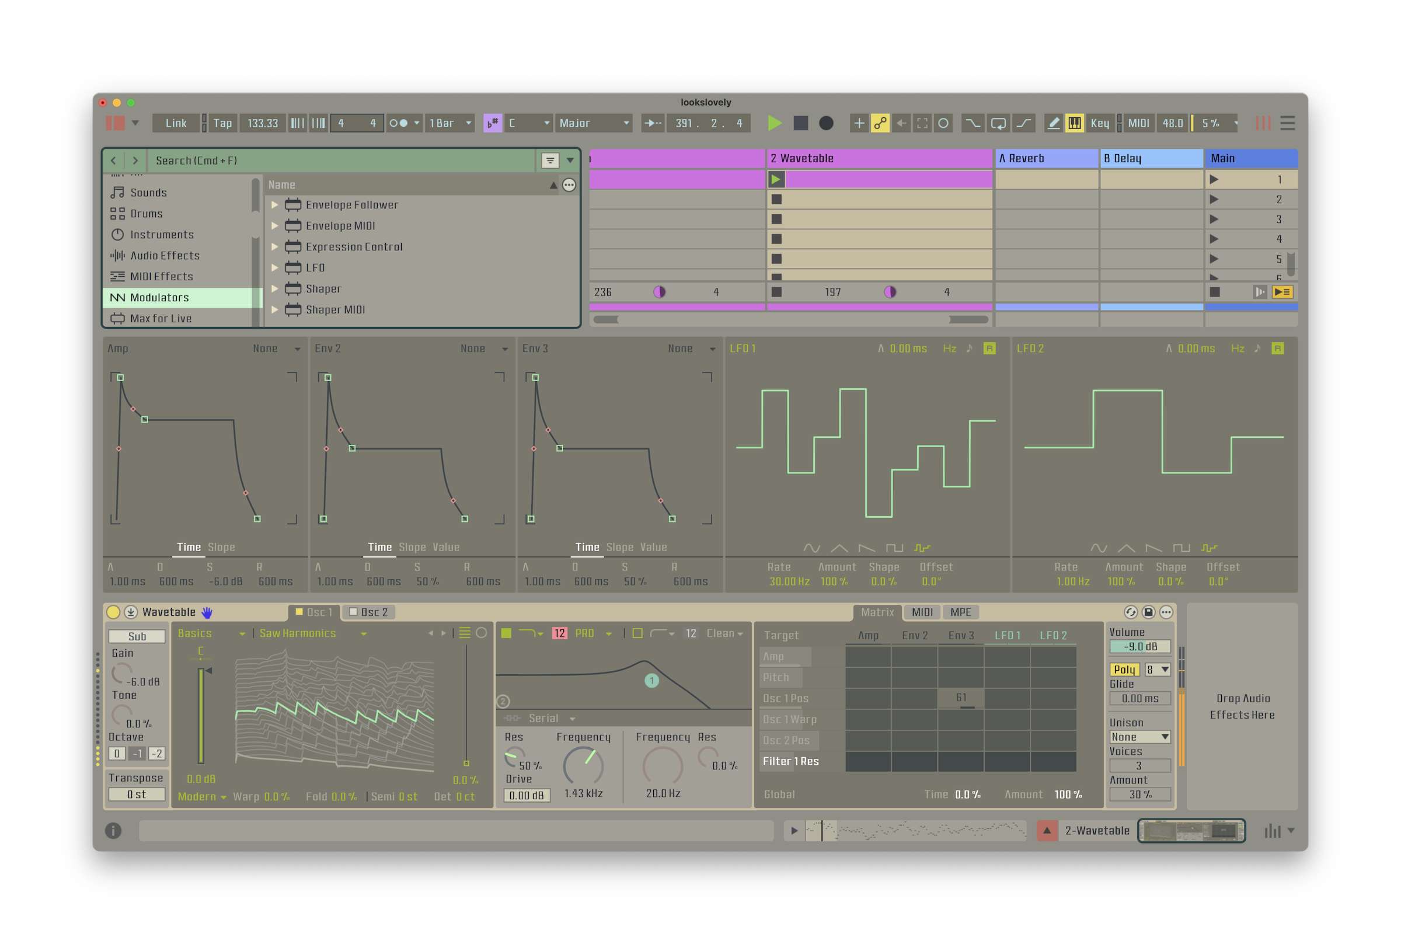Select sine waveform in LFO 2
This screenshot has width=1401, height=944.
pyautogui.click(x=1097, y=547)
